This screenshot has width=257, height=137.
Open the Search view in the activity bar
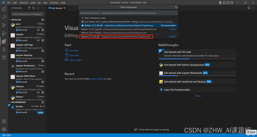pos(4,17)
